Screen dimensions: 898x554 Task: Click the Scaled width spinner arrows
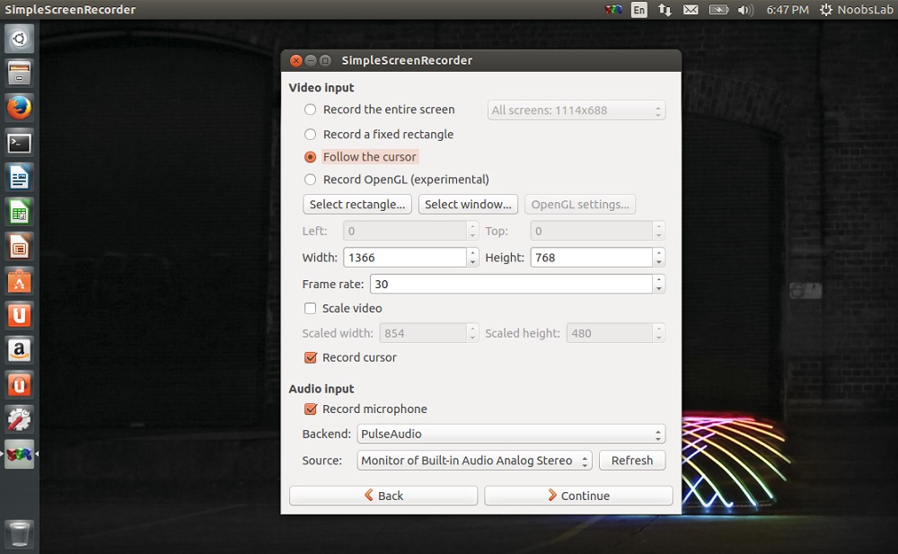coord(472,333)
